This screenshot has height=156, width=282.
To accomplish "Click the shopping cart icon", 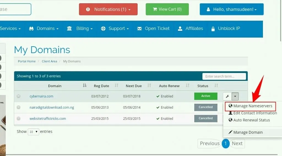I will coord(155,9).
